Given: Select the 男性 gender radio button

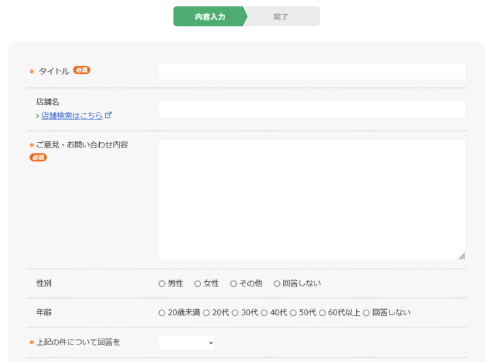Looking at the screenshot, I should (x=162, y=284).
